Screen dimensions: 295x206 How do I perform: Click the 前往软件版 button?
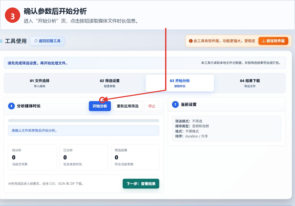click(273, 41)
